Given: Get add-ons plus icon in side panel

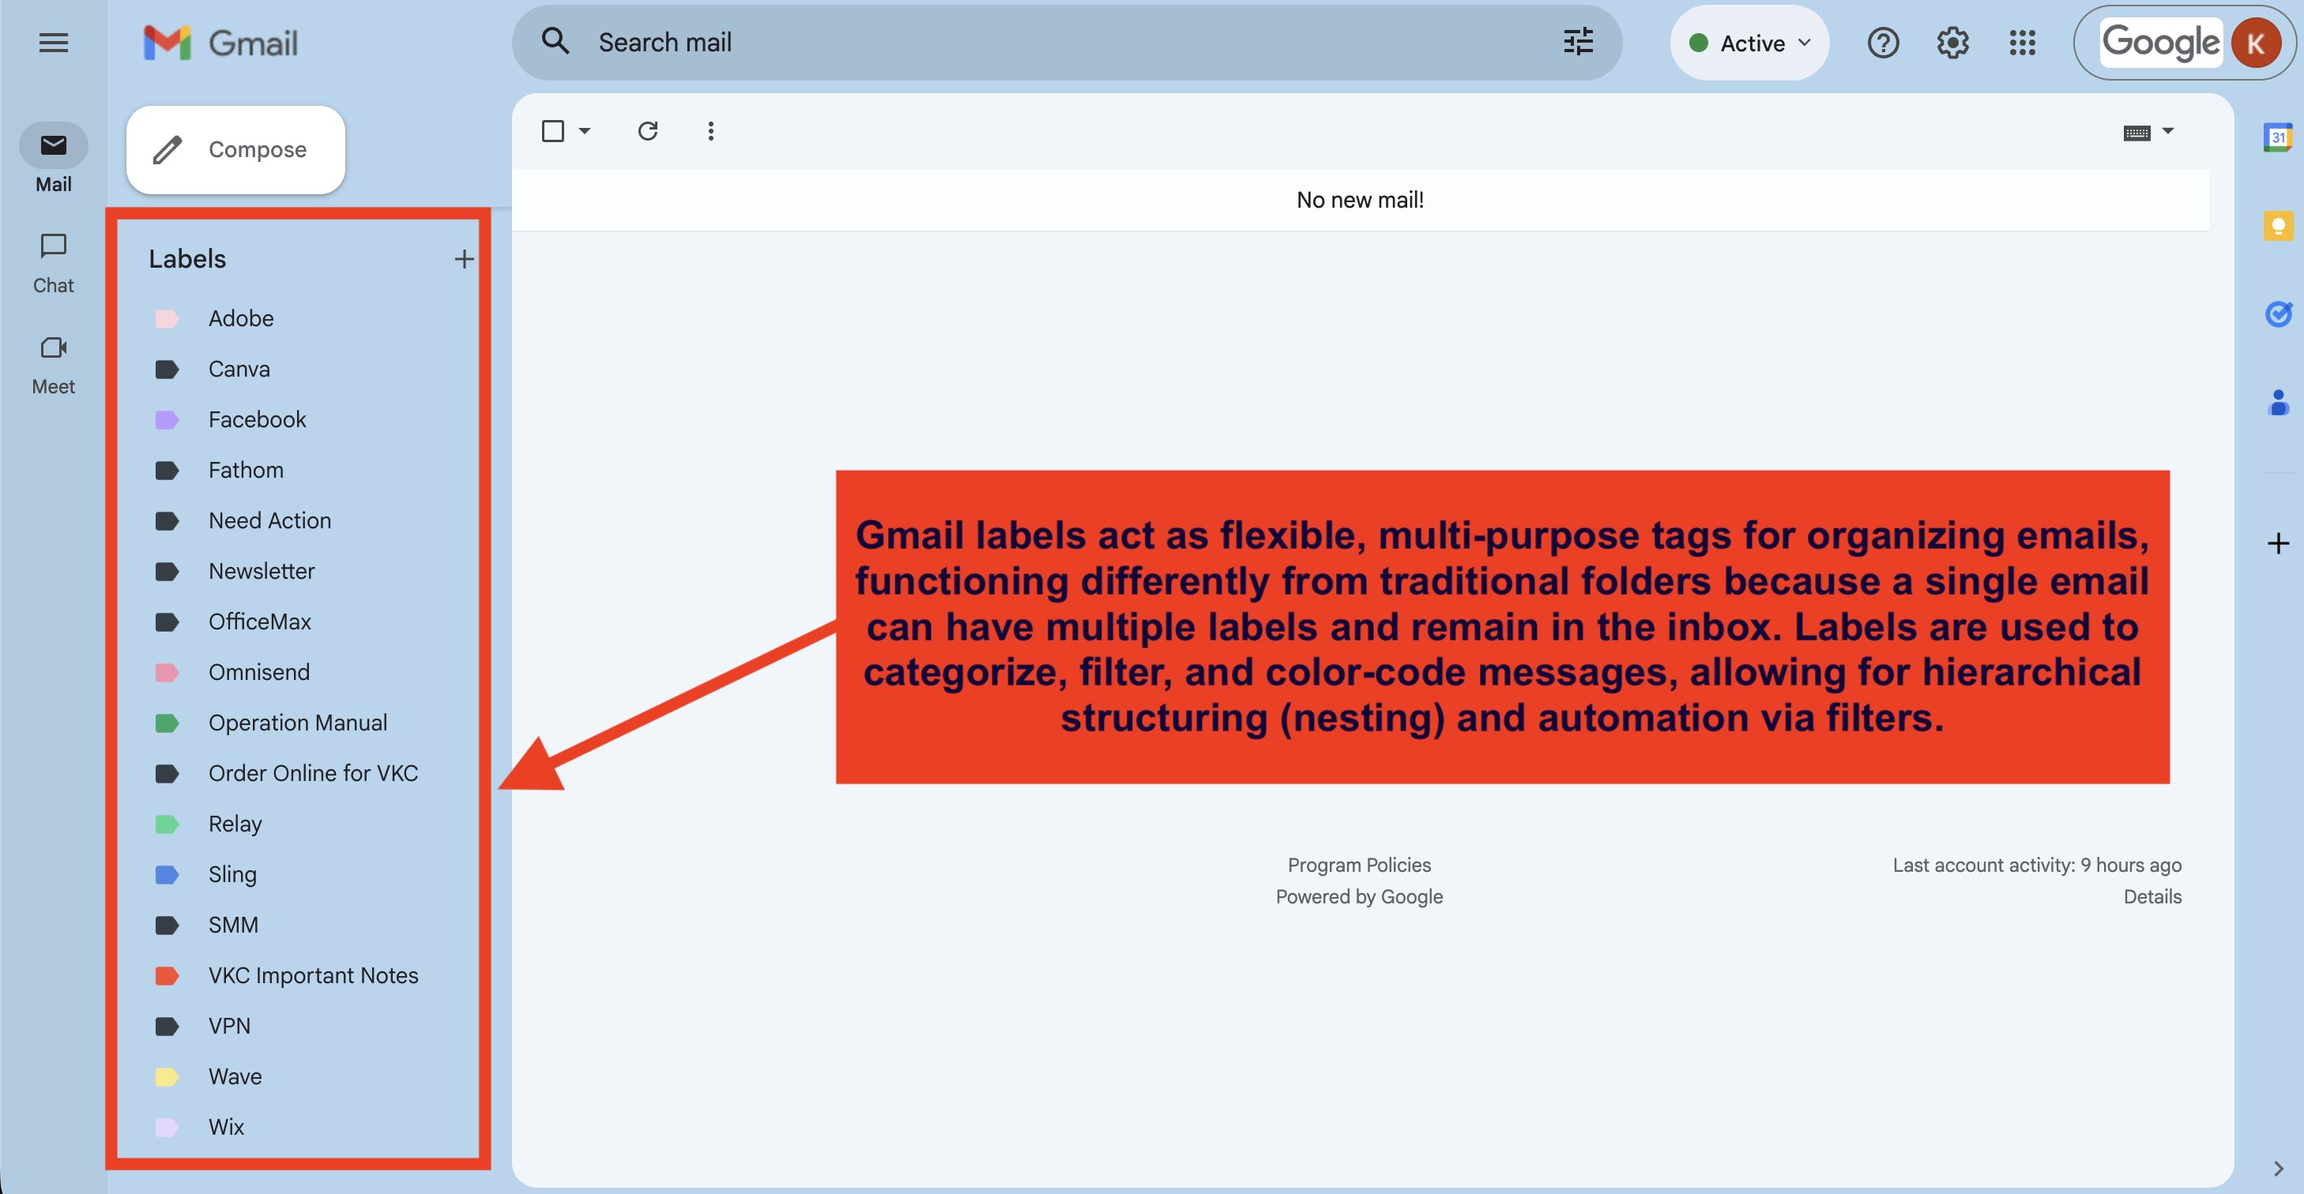Looking at the screenshot, I should (x=2277, y=543).
